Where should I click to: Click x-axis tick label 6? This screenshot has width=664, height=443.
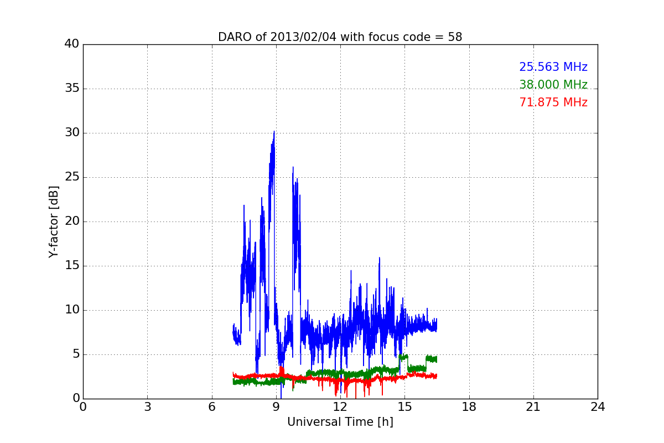(x=212, y=407)
